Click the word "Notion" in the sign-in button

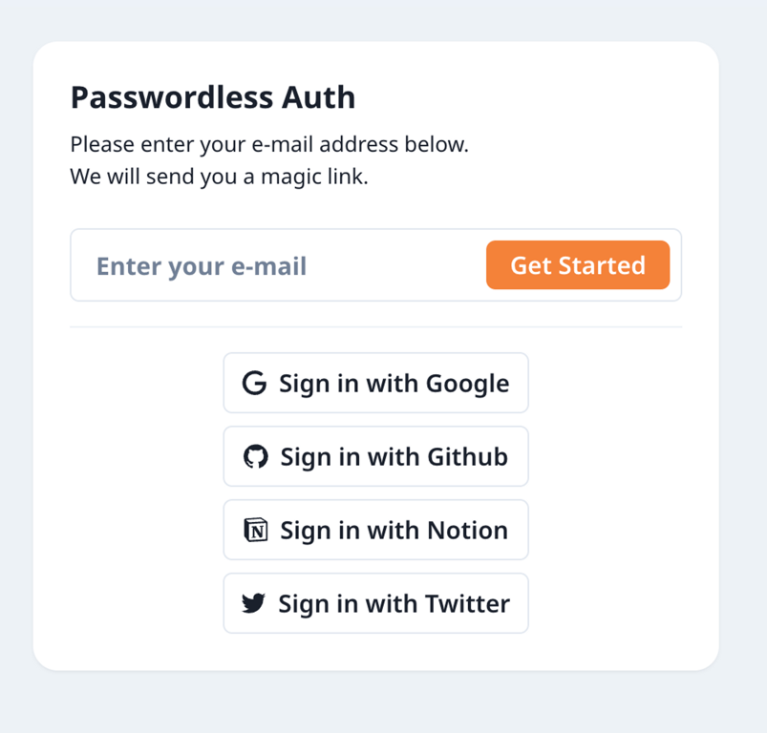pos(466,531)
